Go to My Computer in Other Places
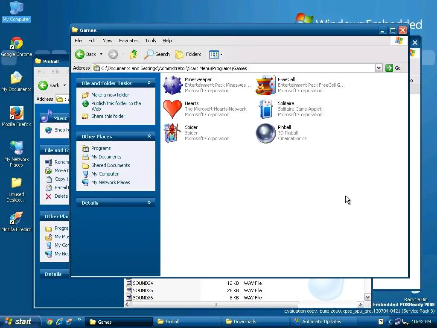This screenshot has width=437, height=328. pos(105,174)
